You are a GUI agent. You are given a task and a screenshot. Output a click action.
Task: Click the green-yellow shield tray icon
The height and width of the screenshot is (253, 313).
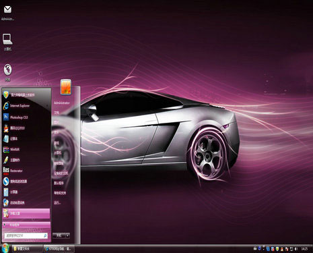click(x=277, y=249)
